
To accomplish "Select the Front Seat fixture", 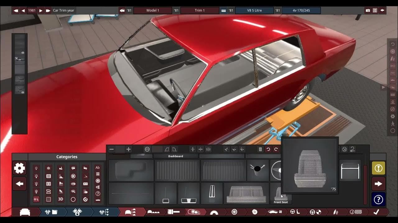I will 281,194.
